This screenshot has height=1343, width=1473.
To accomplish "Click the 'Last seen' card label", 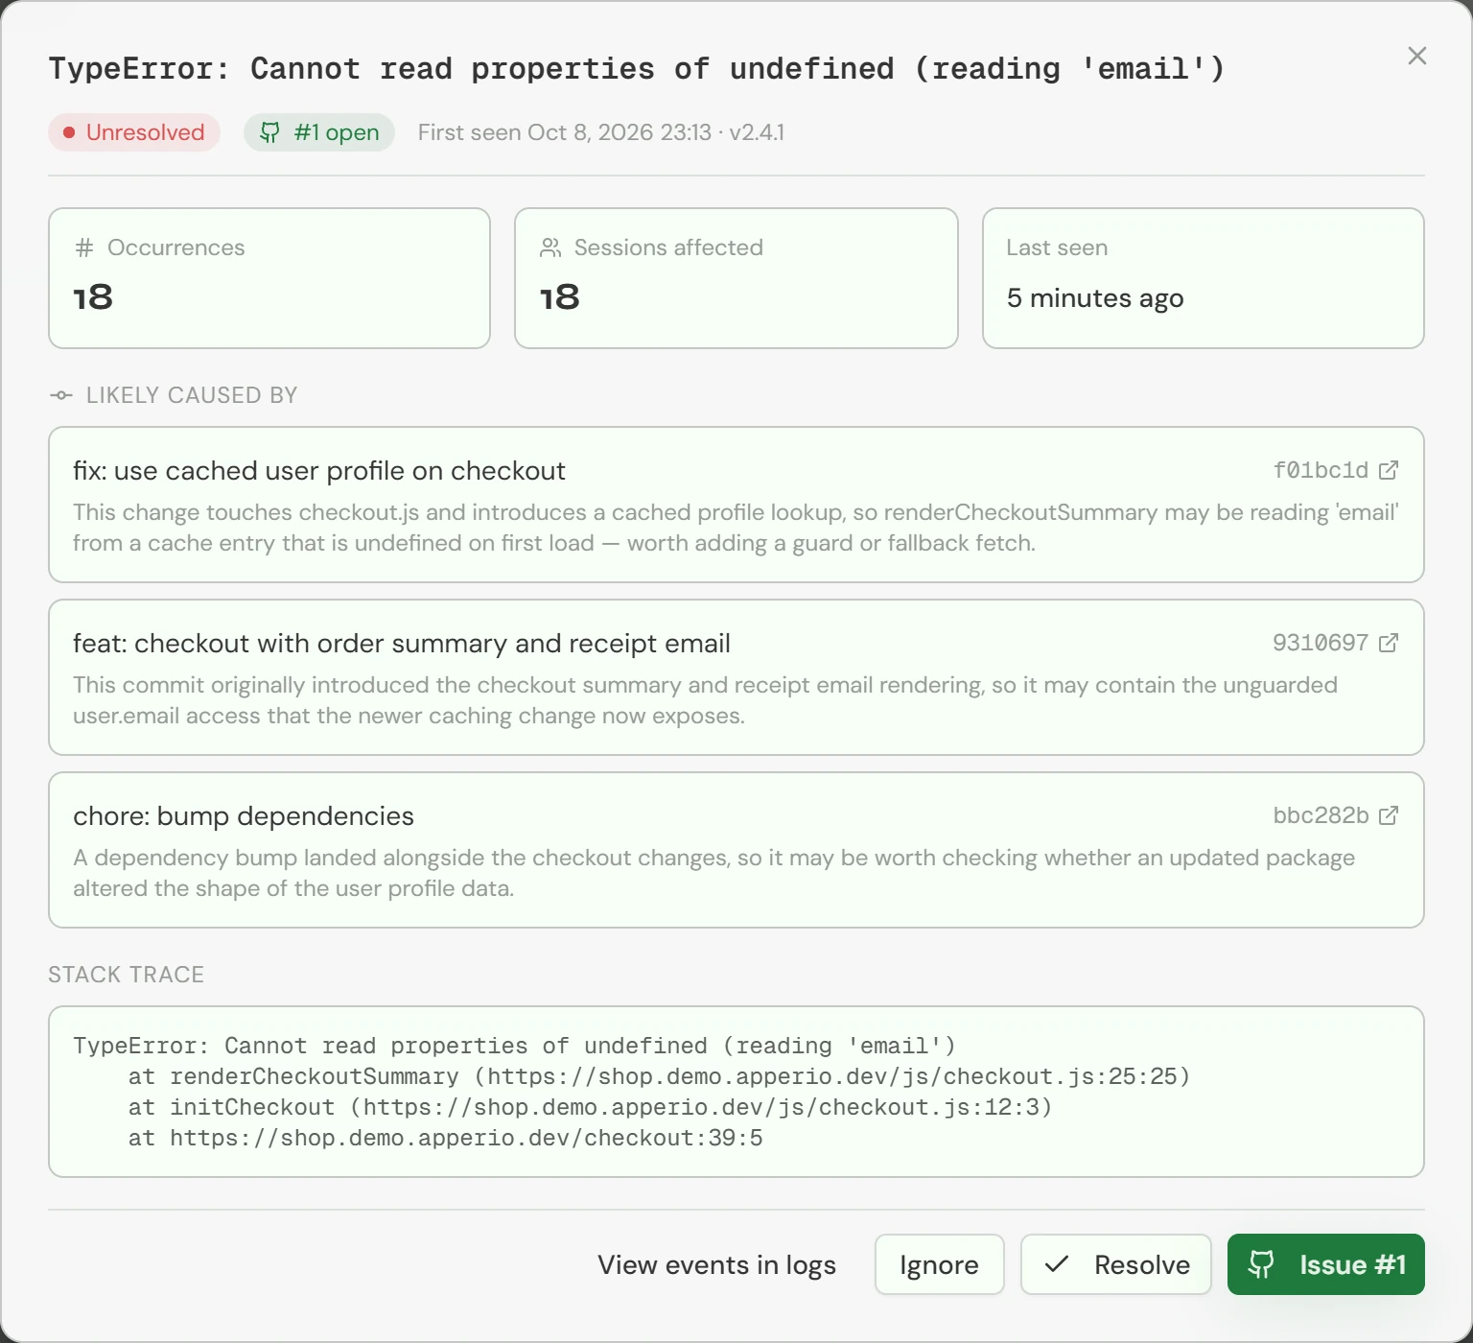I will [1057, 247].
